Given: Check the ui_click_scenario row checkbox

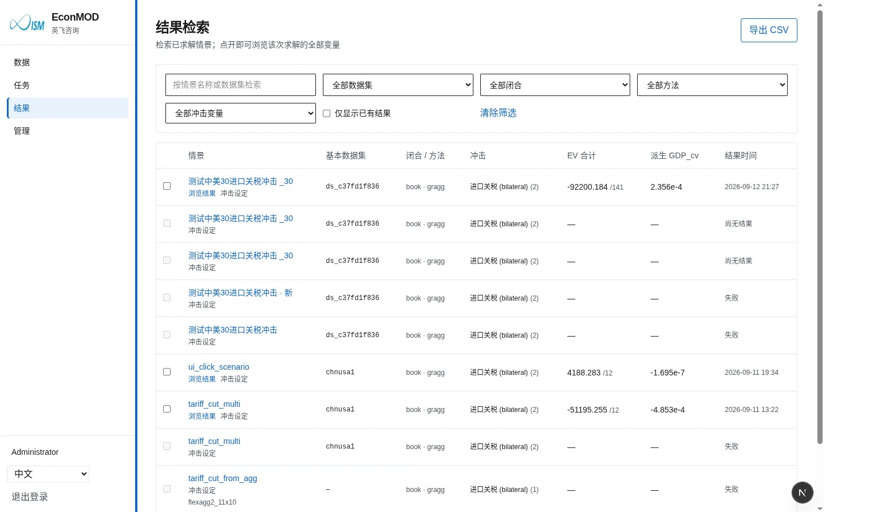Looking at the screenshot, I should click(167, 371).
